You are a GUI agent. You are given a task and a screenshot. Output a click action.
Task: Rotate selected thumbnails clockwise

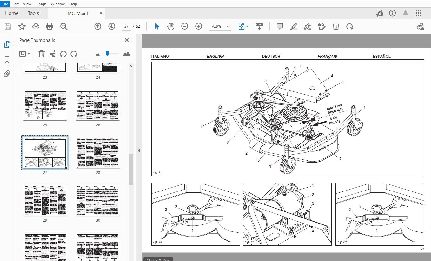[74, 54]
